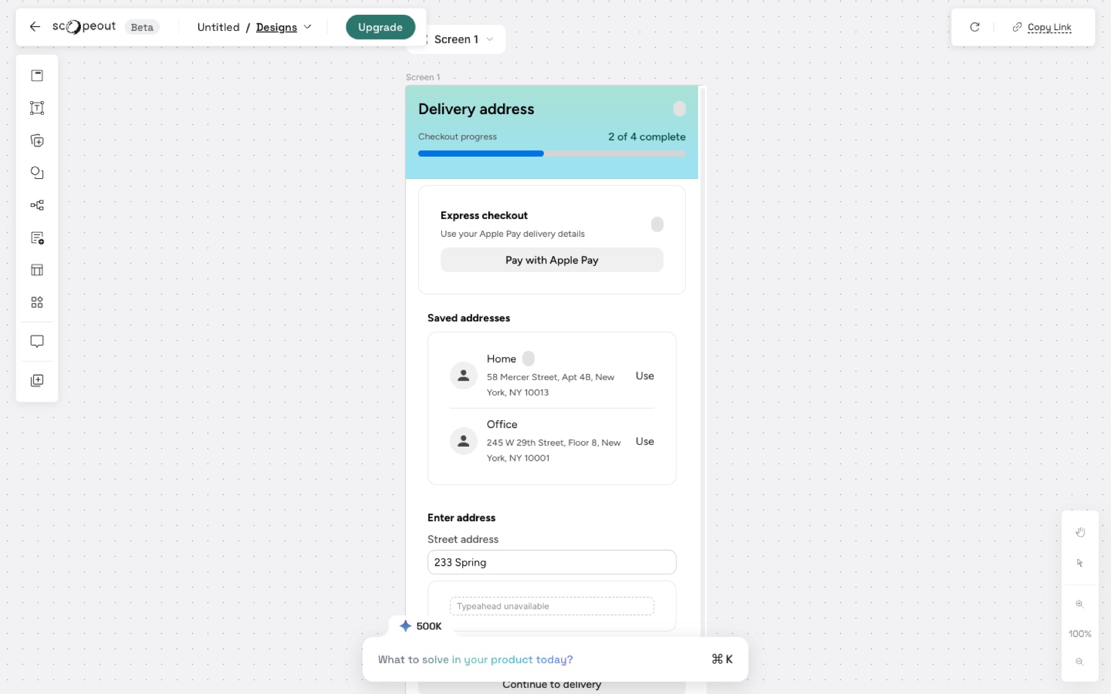Viewport: 1111px width, 694px height.
Task: Select the text box tool
Action: [37, 108]
